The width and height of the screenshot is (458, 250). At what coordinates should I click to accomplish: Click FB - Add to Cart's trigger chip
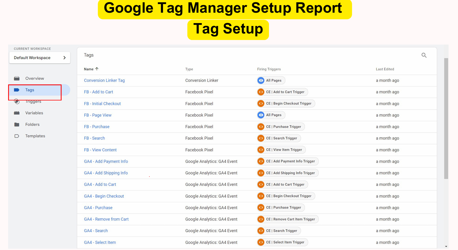coord(282,92)
